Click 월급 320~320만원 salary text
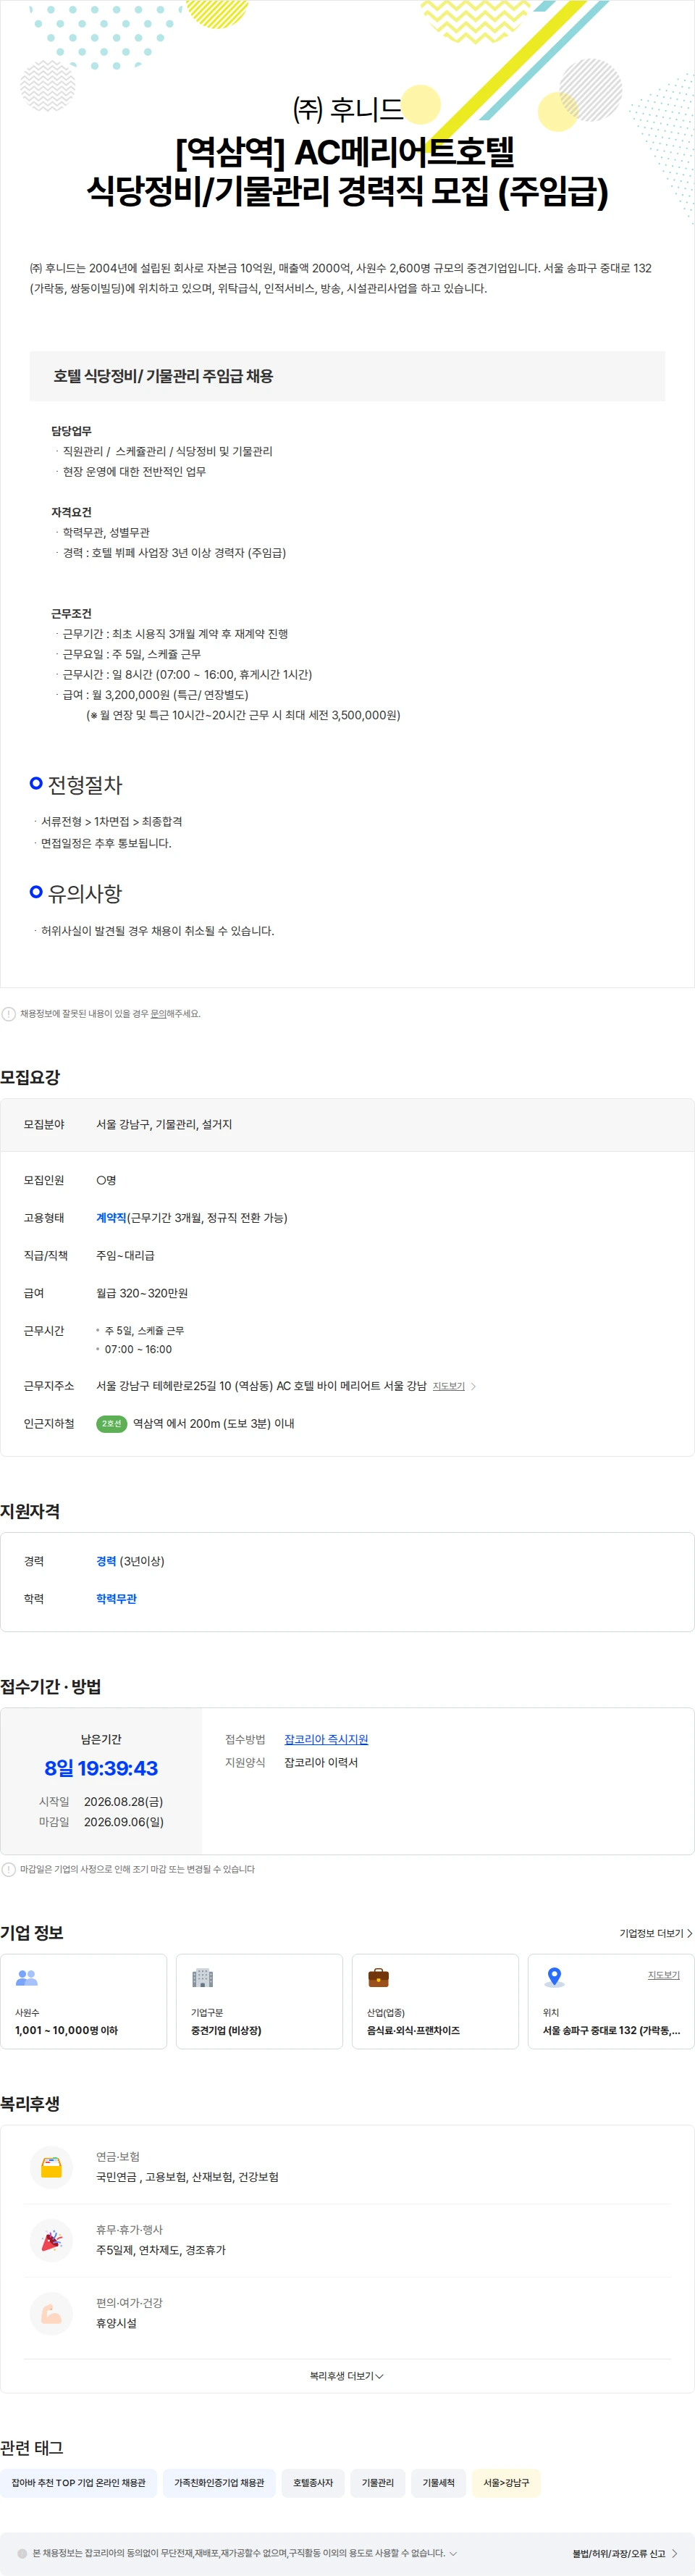Screen dimensions: 695x2576 142,1293
